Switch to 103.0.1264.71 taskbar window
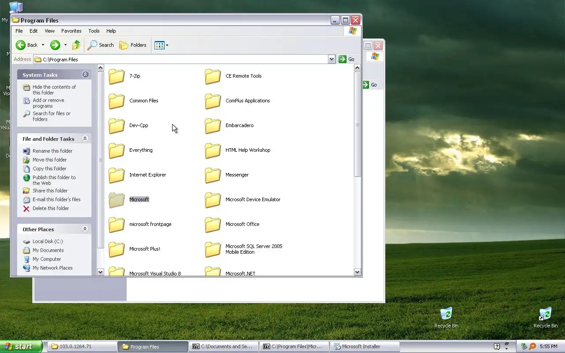Screen dimensions: 565x353 82,346
